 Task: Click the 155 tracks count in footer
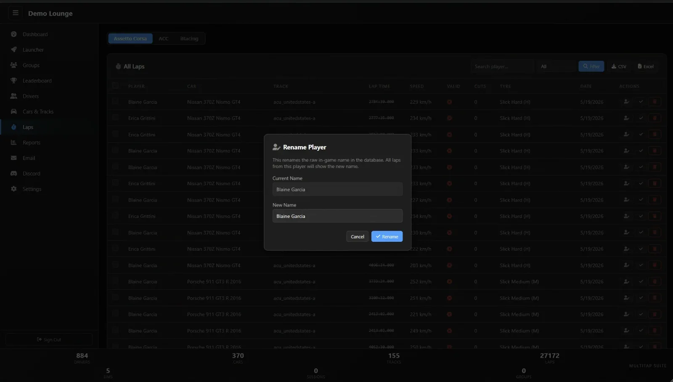coord(394,356)
